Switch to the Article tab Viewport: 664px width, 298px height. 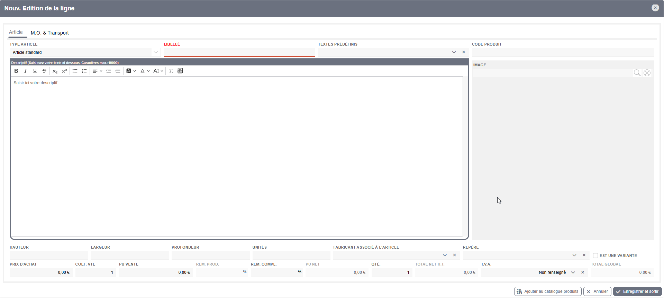click(16, 32)
